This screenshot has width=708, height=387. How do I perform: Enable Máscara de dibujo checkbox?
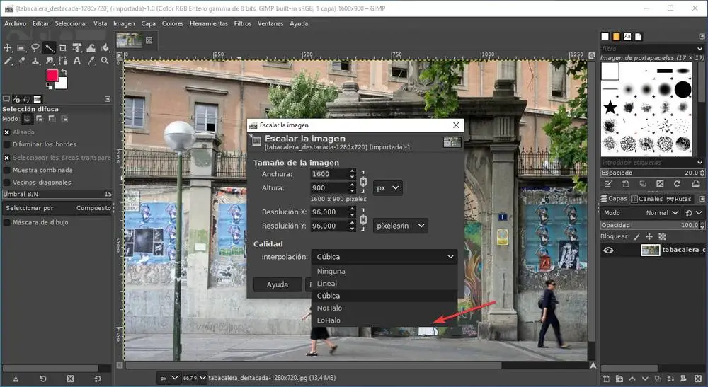point(7,222)
